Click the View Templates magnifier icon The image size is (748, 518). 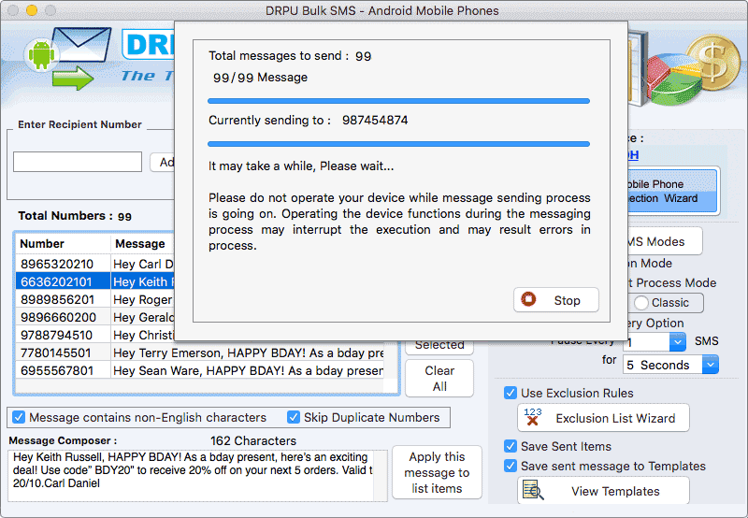pos(534,491)
